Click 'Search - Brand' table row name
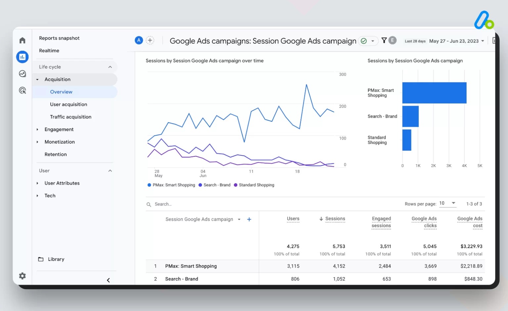The image size is (508, 311). click(x=182, y=279)
